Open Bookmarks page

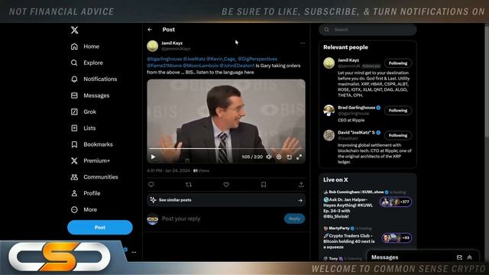92,144
